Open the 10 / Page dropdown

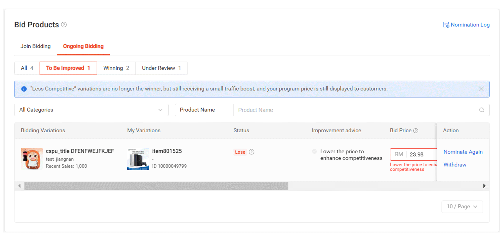(x=462, y=207)
